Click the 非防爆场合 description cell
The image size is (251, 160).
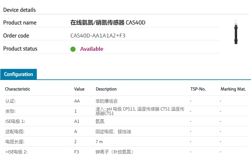[107, 101]
